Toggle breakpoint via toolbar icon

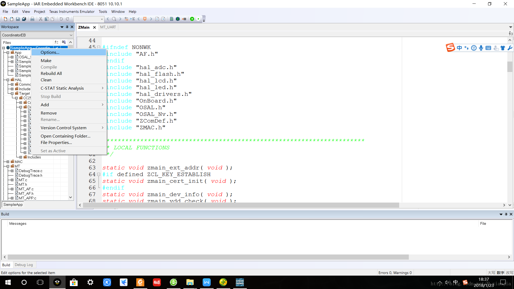184,19
